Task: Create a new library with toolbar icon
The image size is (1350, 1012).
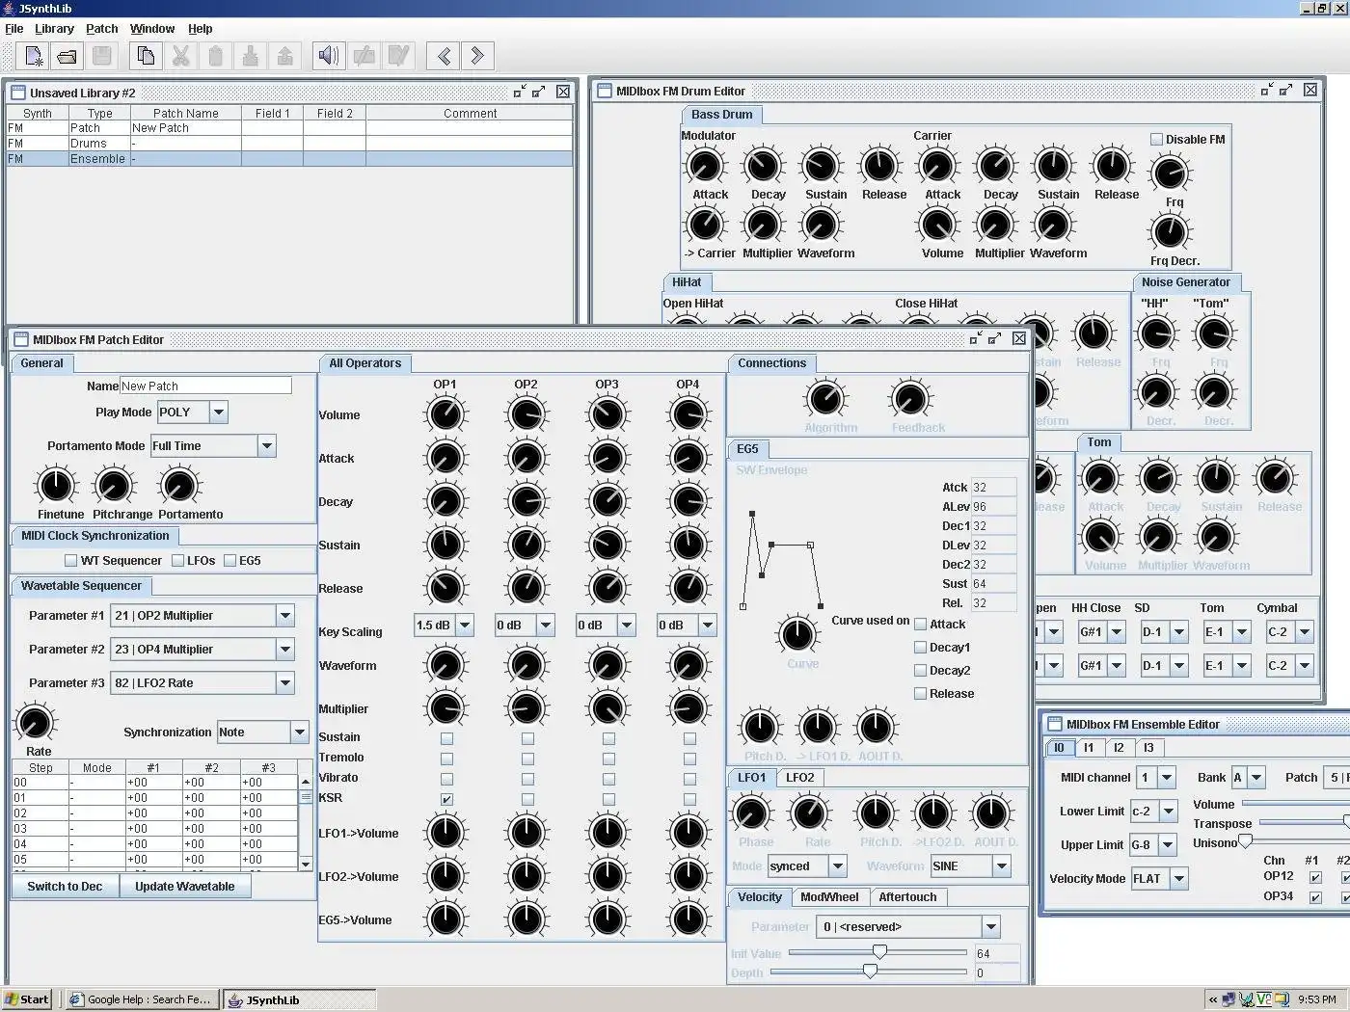Action: (34, 56)
